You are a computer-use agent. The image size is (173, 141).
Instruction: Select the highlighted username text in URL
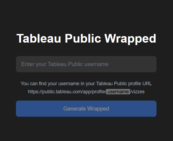point(118,92)
